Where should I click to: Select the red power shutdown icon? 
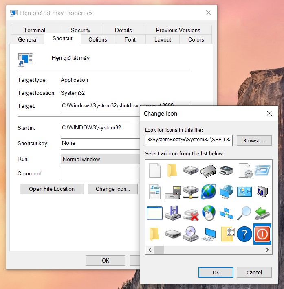coord(262,234)
